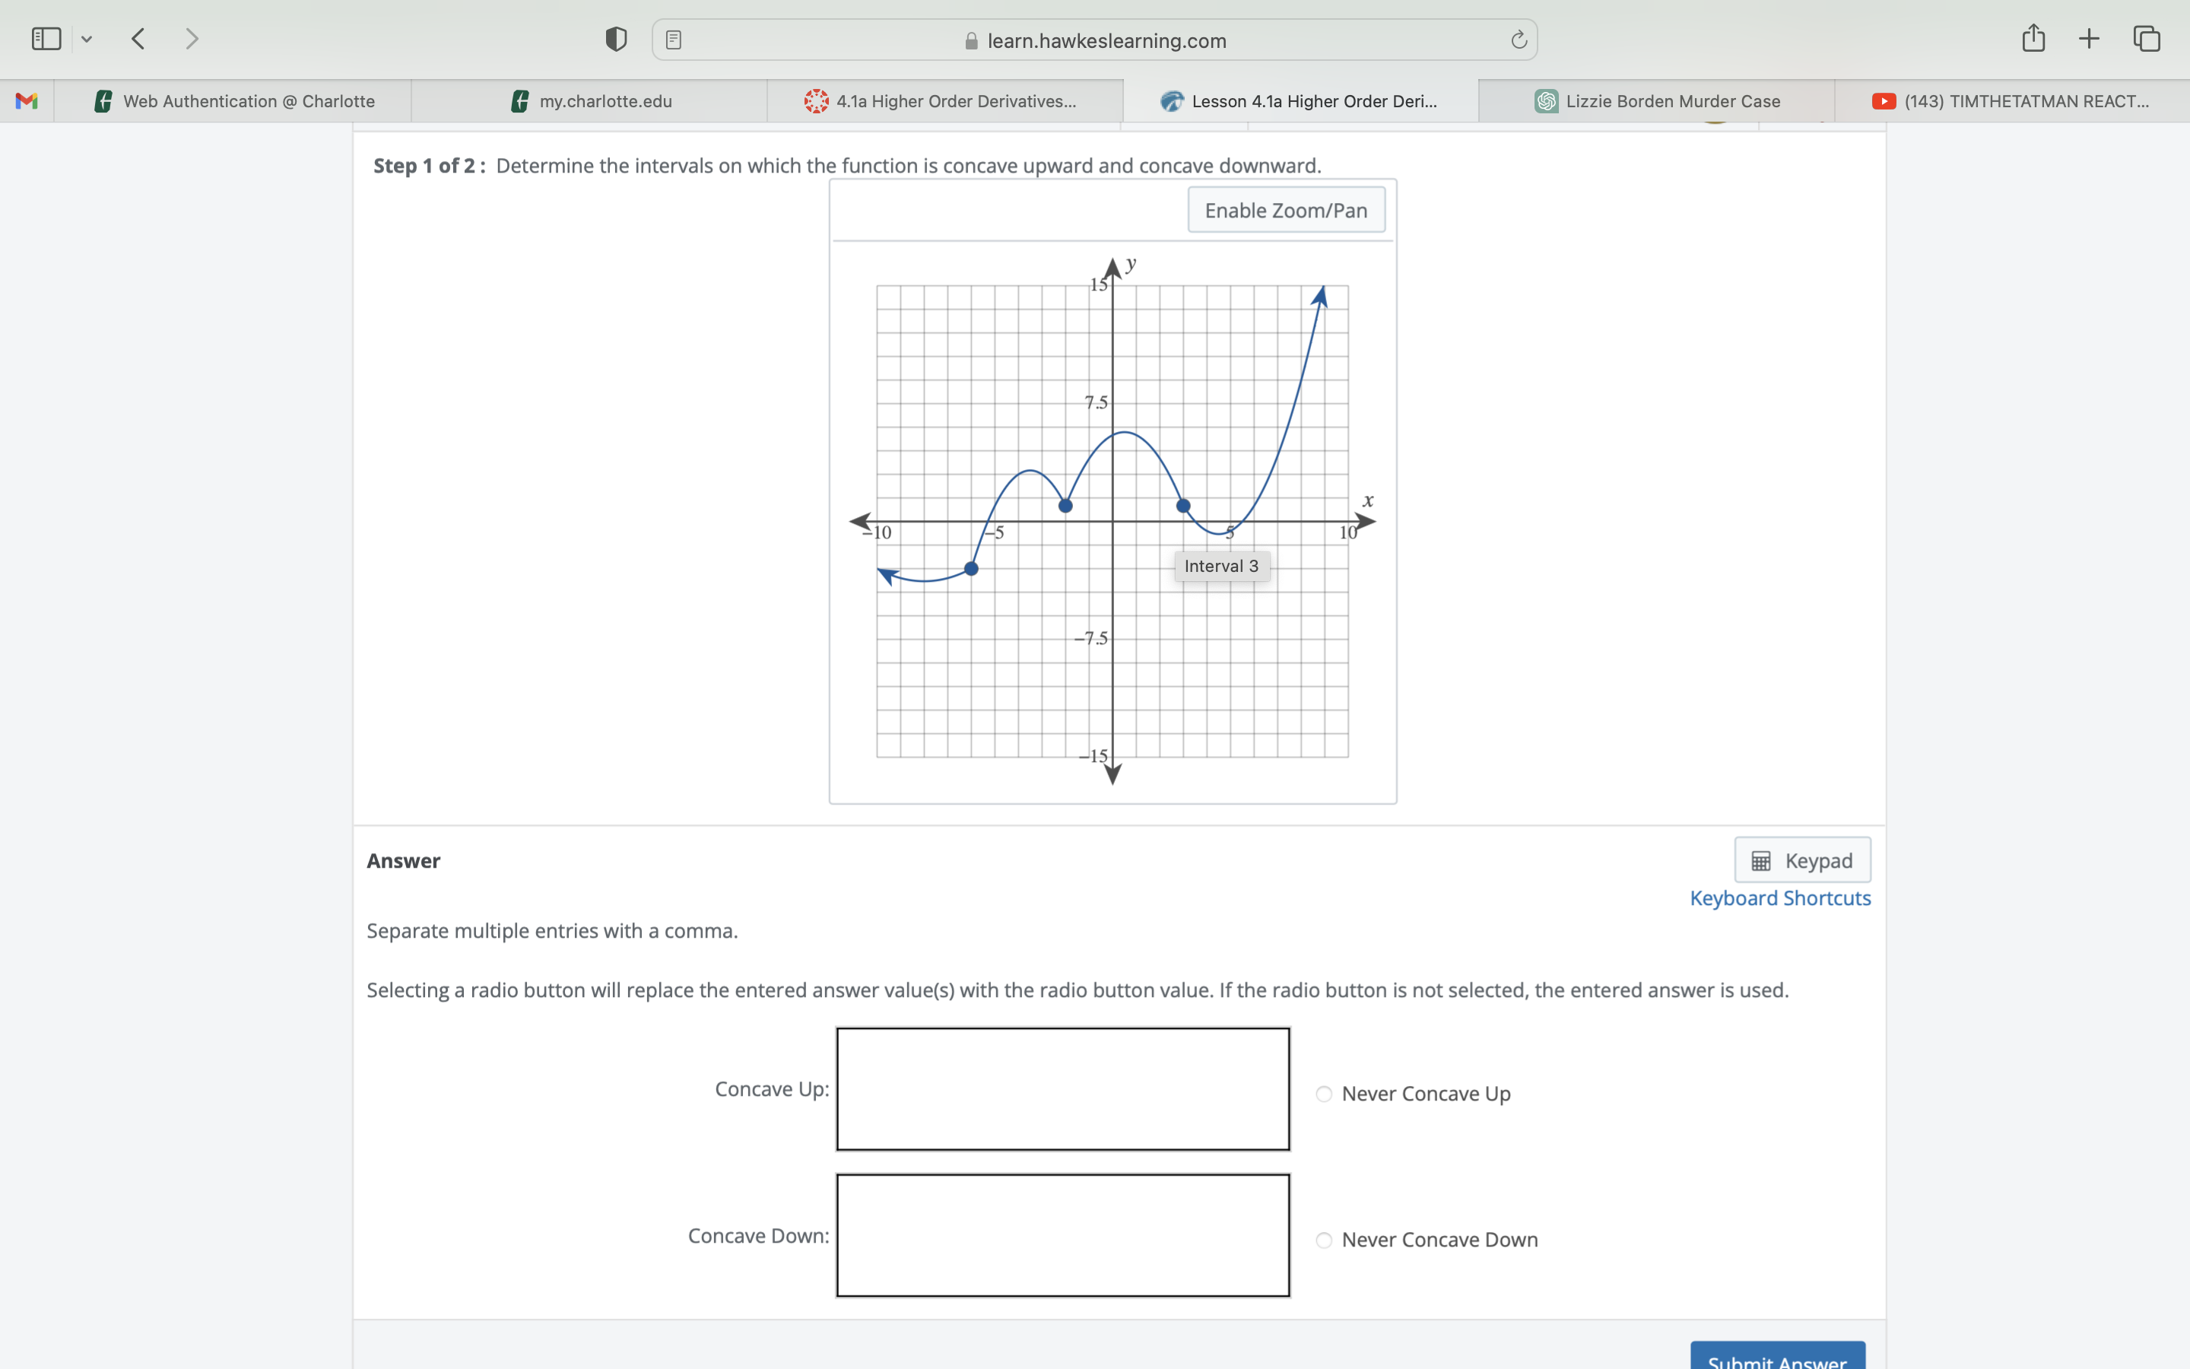
Task: Reload the page with the refresh icon
Action: (x=1519, y=40)
